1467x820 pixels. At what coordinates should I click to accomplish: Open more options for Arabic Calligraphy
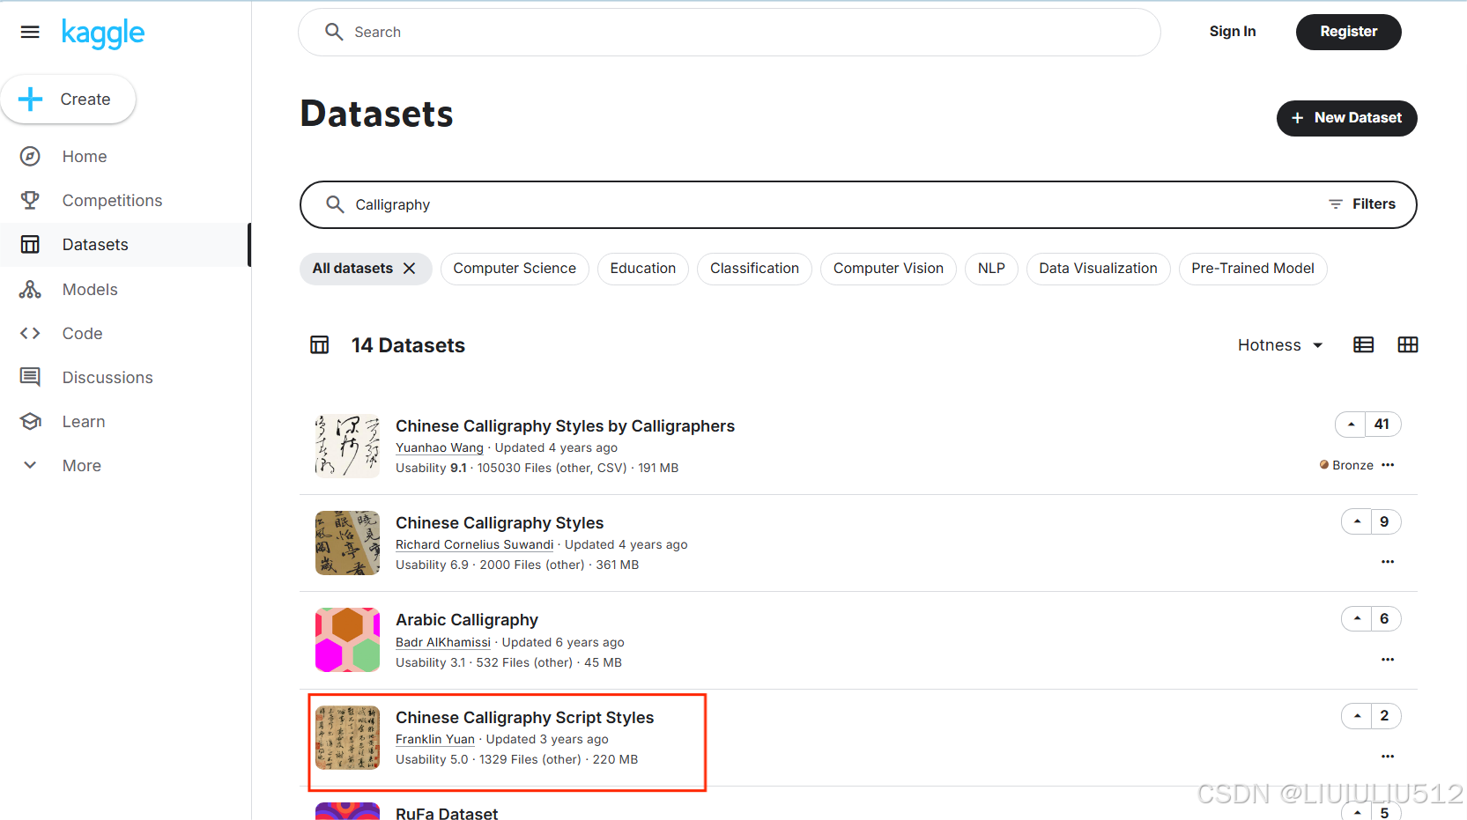[x=1388, y=660]
